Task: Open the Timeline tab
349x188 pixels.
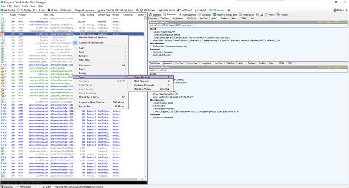Action: (x=282, y=15)
